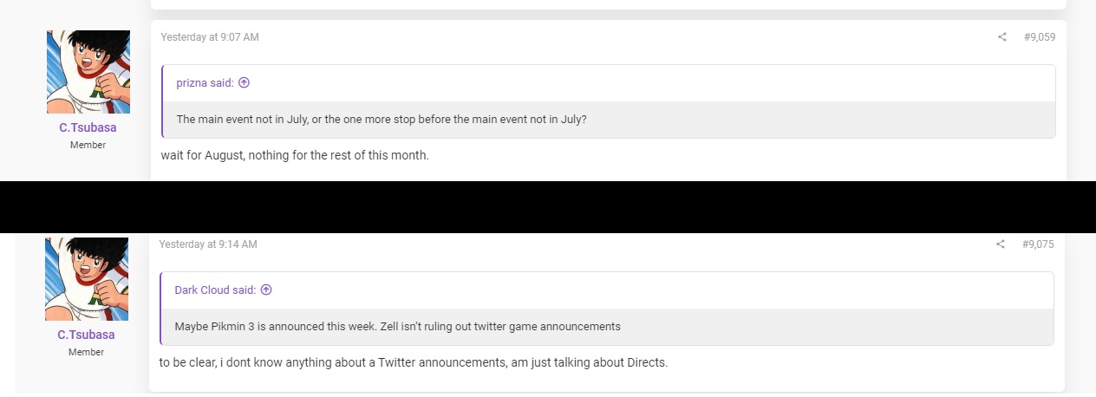Click the arrow icon beside "prizna said"

(244, 83)
